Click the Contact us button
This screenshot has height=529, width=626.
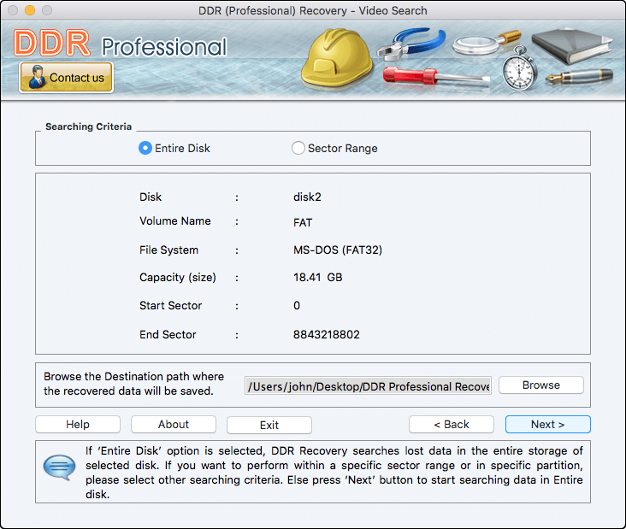click(66, 78)
